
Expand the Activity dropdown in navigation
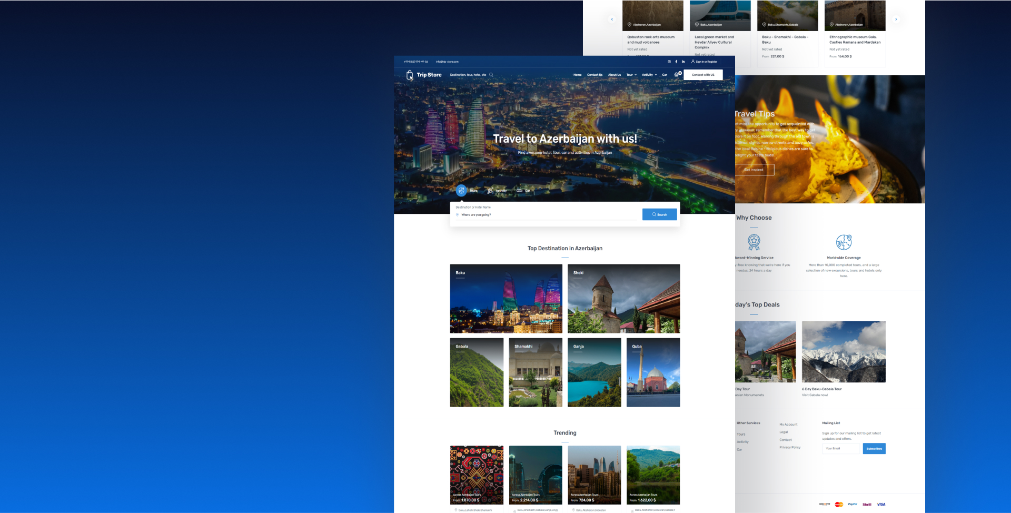649,75
